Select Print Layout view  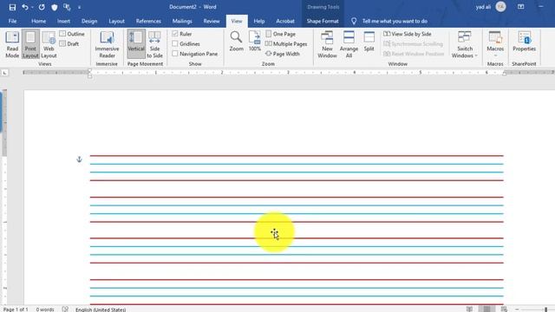point(30,44)
